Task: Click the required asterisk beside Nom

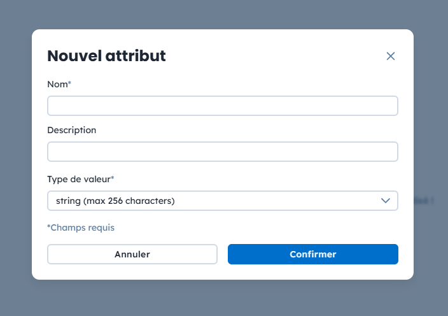Action: pos(69,83)
